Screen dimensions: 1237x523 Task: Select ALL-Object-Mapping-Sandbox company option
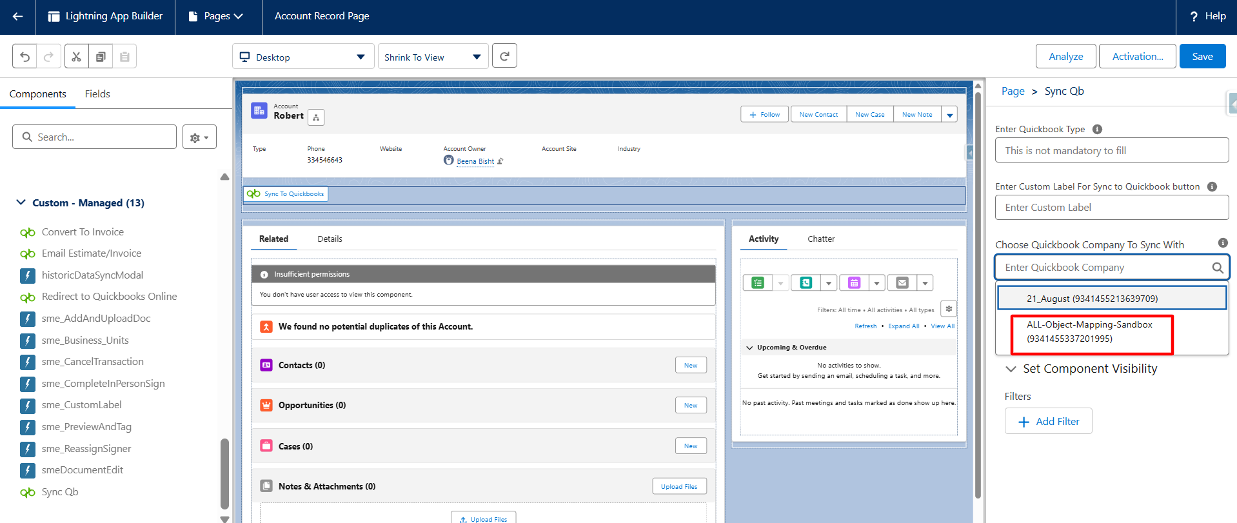click(1090, 331)
